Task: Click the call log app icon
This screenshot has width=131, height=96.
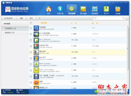Action: coord(36,52)
